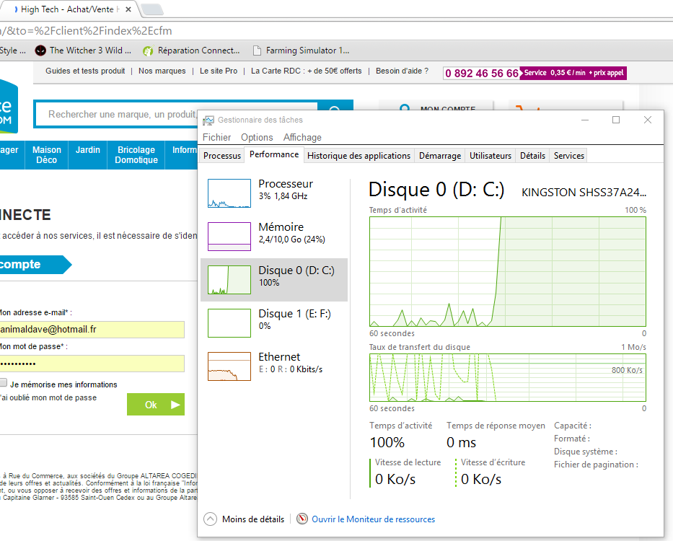Click the Resource Monitor gauge icon
The image size is (673, 541).
coord(302,519)
